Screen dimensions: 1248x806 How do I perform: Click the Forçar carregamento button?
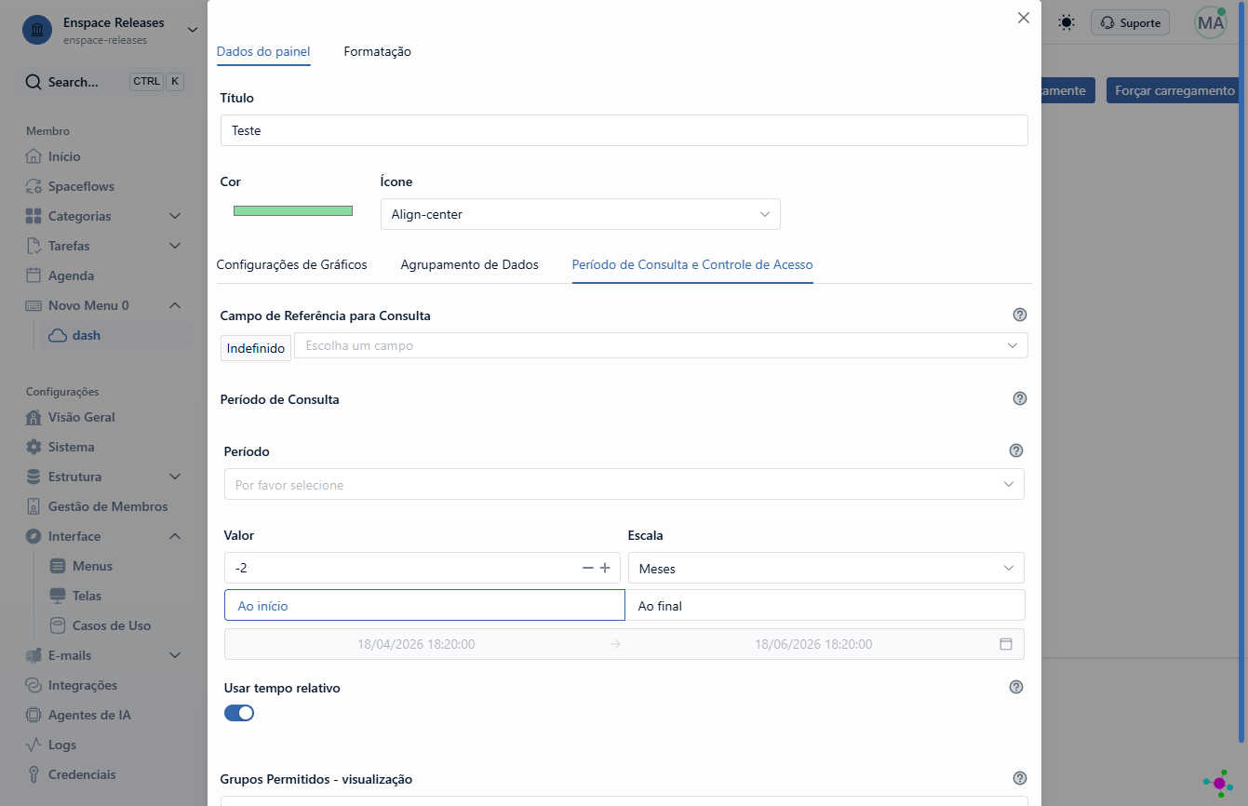[1174, 90]
